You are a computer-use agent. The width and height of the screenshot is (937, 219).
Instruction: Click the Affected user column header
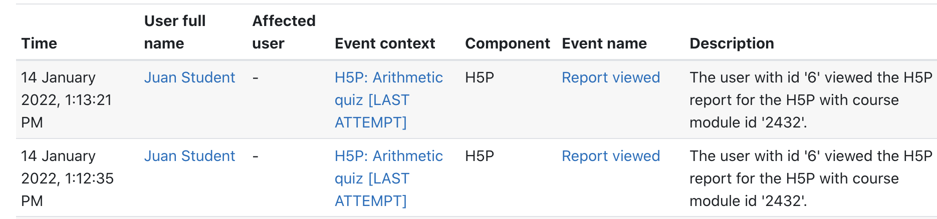284,32
